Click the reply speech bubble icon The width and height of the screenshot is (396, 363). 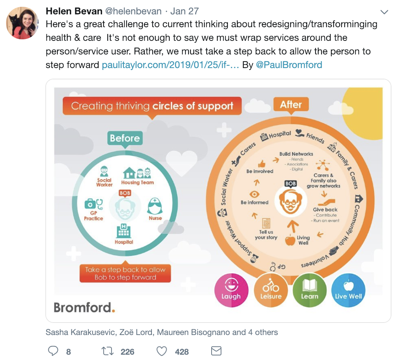coord(53,351)
